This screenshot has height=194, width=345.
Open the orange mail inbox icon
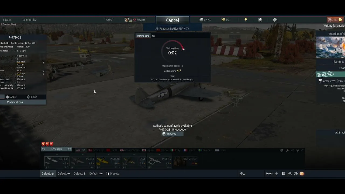pos(302,174)
